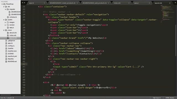The height and width of the screenshot is (99, 177).
Task: Change HTML (Rails) syntax selector
Action: [x=170, y=98]
